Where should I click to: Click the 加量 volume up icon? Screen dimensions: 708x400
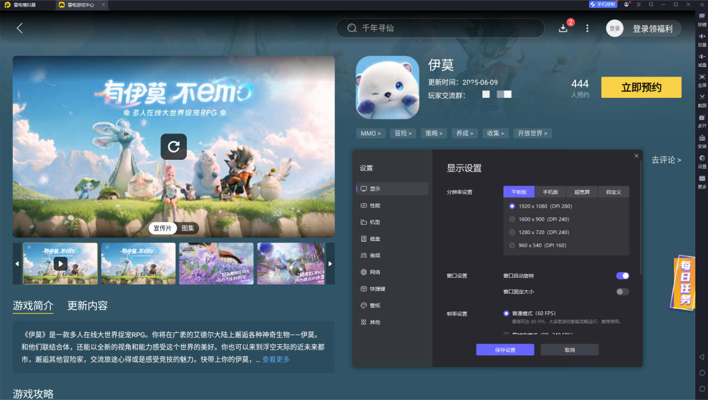click(702, 36)
